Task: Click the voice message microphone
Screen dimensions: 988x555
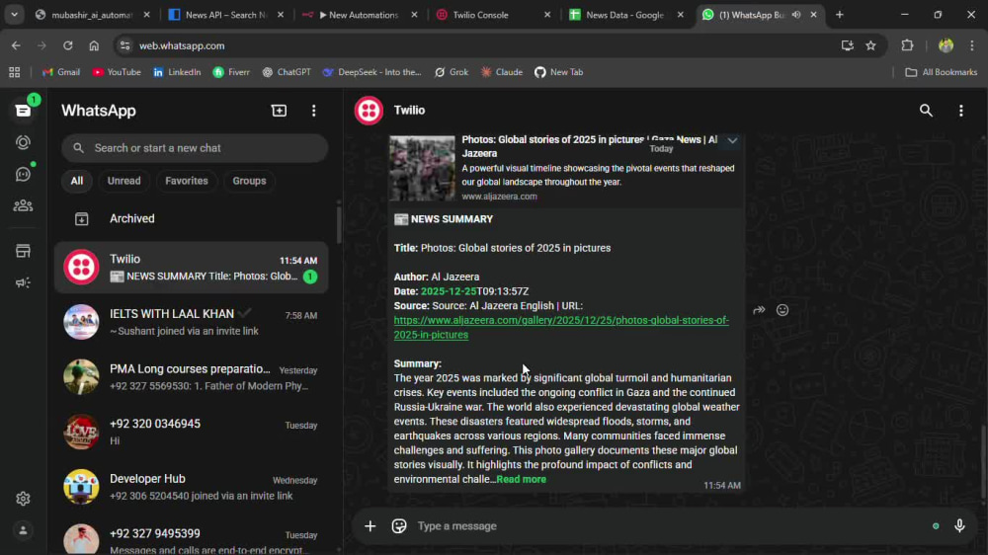Action: 959,526
